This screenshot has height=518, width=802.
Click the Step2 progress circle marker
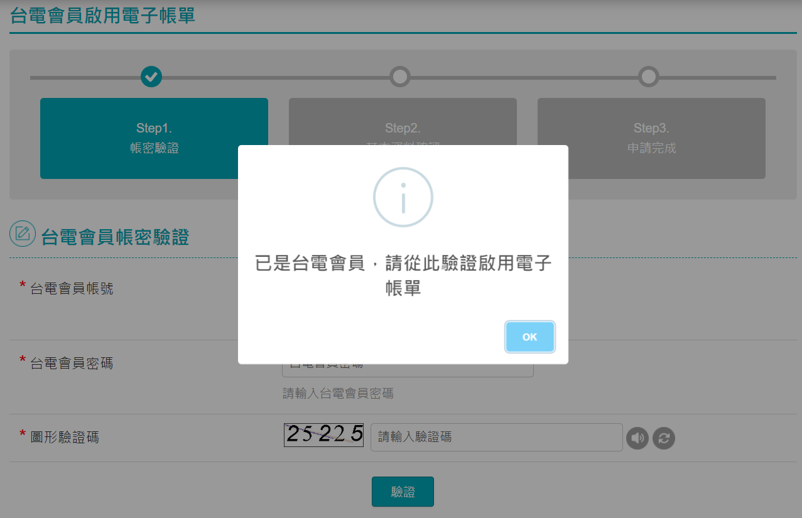click(x=400, y=77)
